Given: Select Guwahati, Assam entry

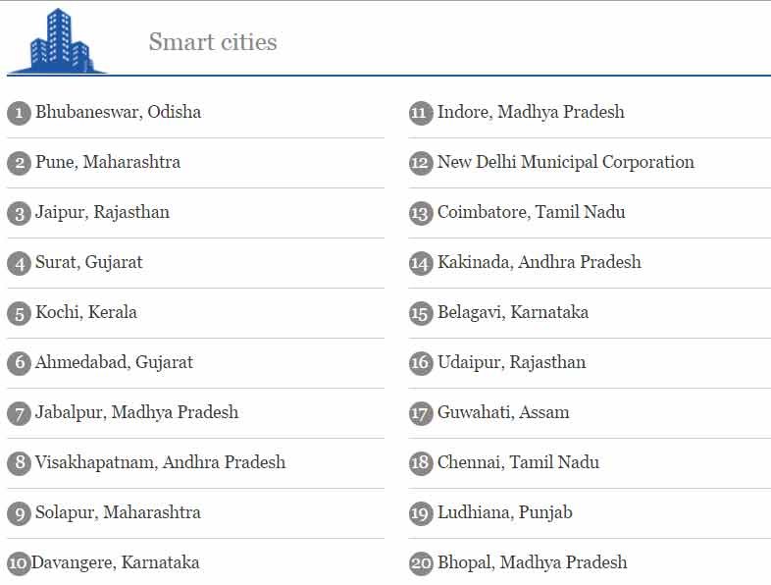Looking at the screenshot, I should (503, 412).
